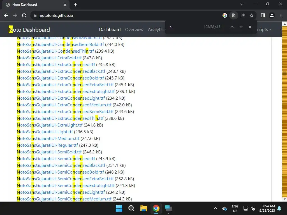The image size is (287, 215).
Task: Show hidden system tray icons
Action: 216,208
